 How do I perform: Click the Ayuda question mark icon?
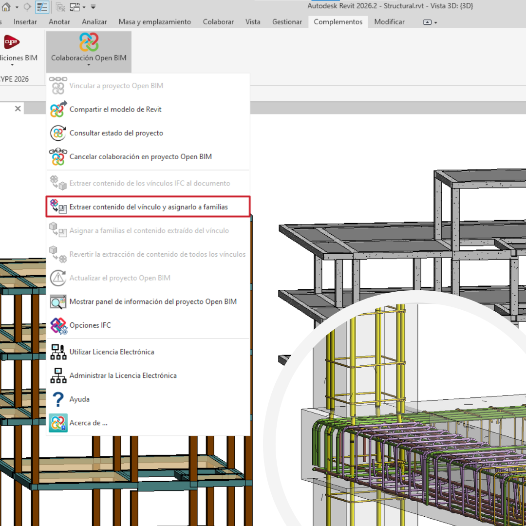click(x=58, y=399)
